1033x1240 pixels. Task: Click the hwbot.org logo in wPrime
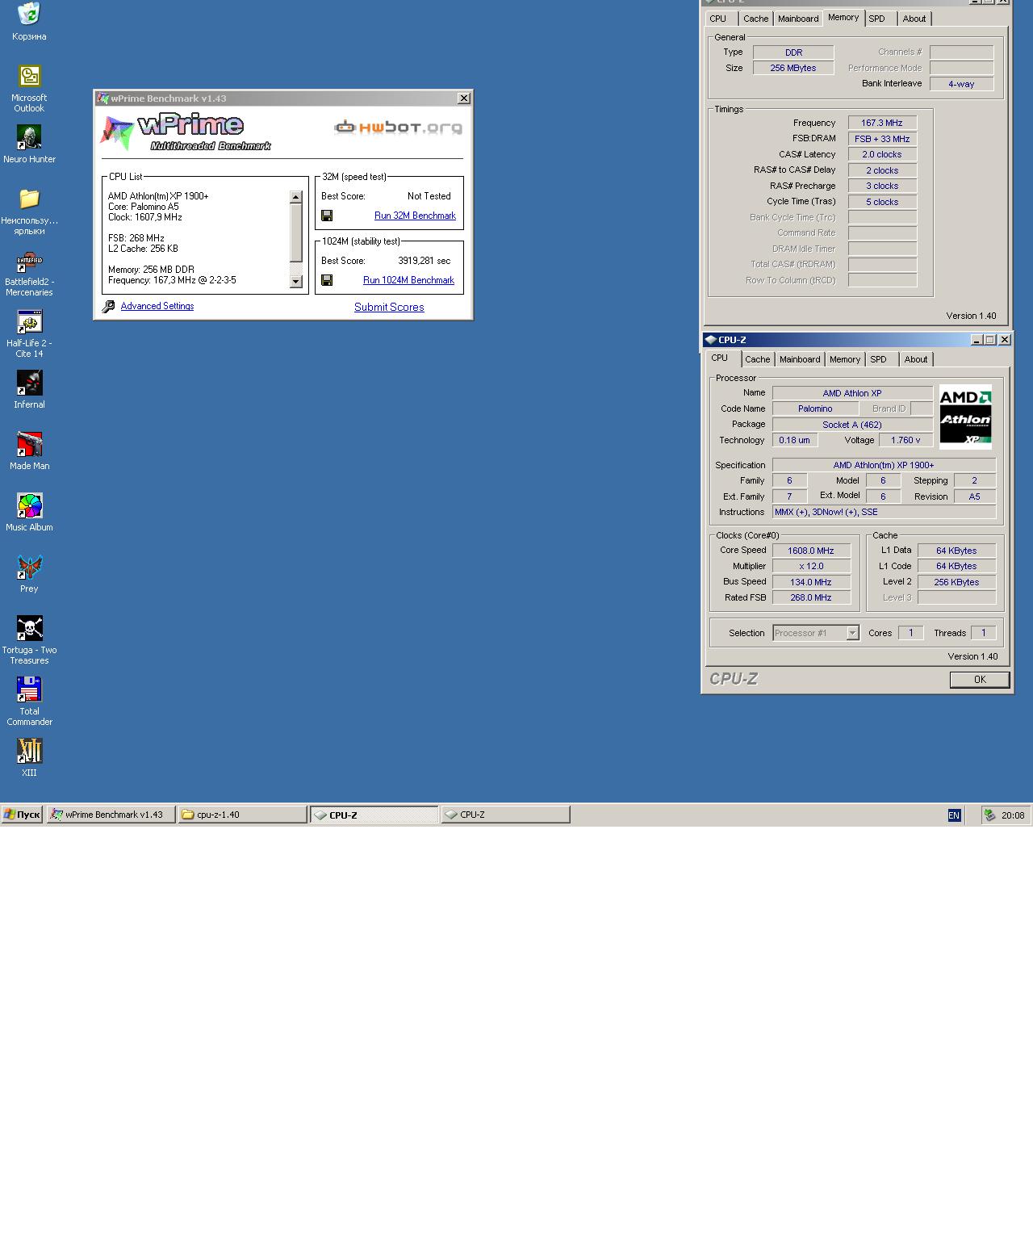tap(398, 128)
